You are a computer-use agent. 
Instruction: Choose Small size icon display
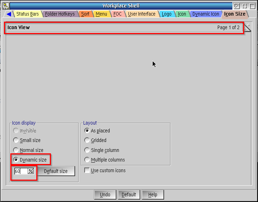27,140
